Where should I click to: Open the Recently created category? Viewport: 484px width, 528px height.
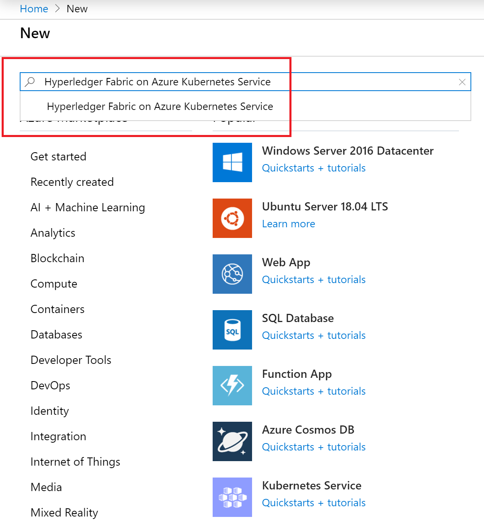click(x=72, y=182)
